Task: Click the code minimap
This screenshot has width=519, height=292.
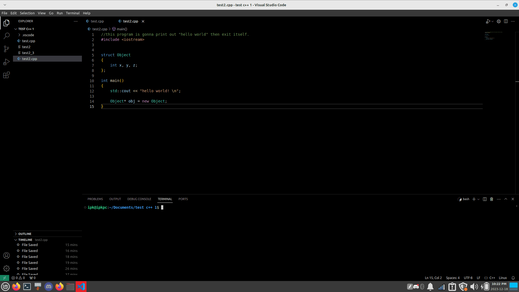Action: point(494,36)
